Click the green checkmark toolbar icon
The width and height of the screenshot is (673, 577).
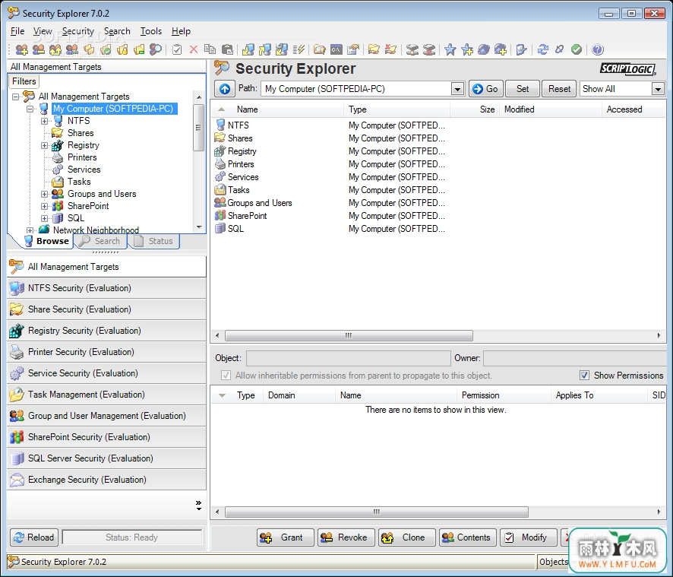click(x=577, y=50)
